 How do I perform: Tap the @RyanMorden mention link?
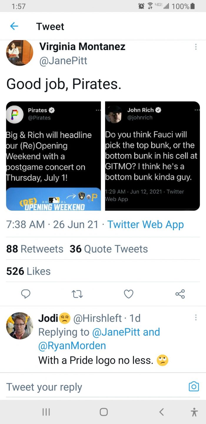(72, 345)
